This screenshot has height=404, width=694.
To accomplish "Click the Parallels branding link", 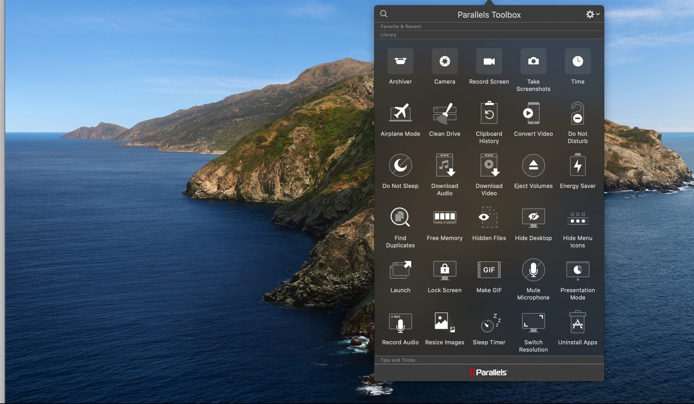I will pos(489,372).
